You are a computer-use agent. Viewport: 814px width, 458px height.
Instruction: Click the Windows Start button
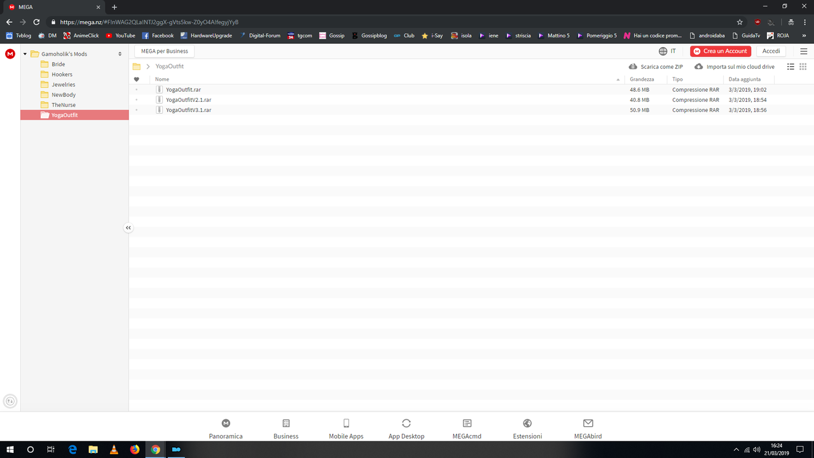pyautogui.click(x=10, y=449)
